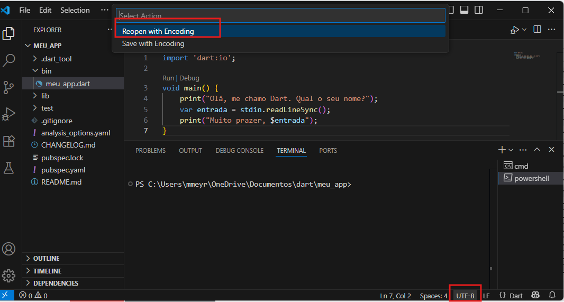Open the Explorer view in activity bar
The image size is (564, 302).
(8, 33)
